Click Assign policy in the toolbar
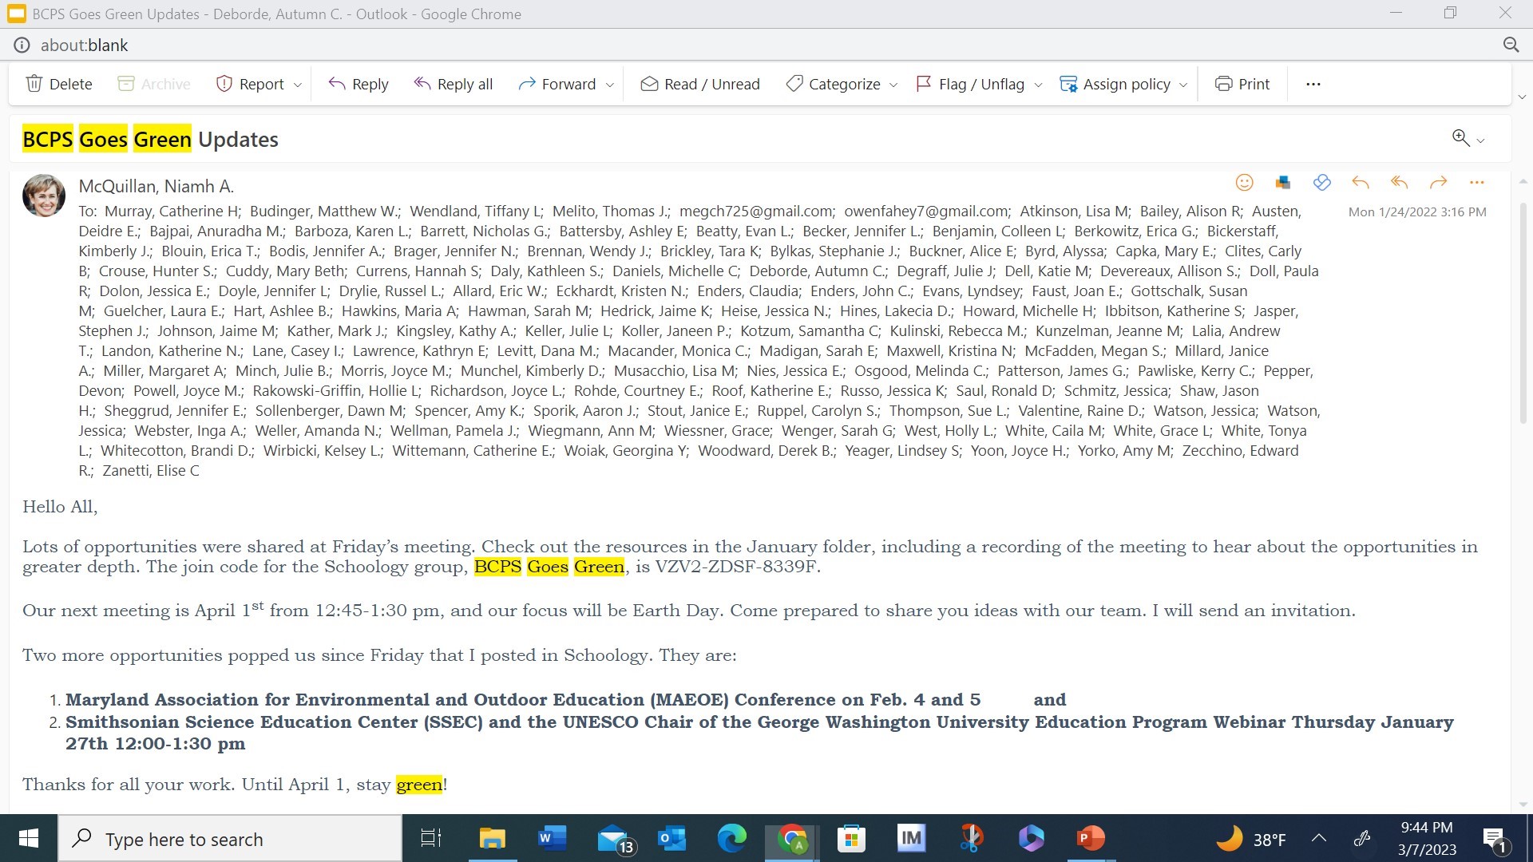 click(x=1115, y=84)
